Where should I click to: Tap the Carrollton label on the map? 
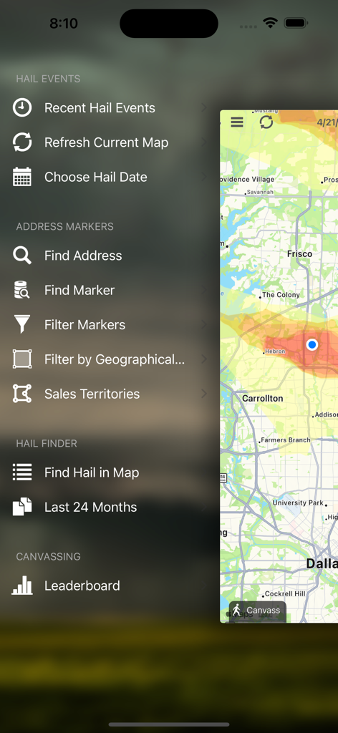pos(263,398)
